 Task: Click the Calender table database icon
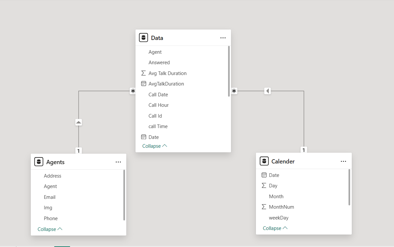[x=264, y=161]
